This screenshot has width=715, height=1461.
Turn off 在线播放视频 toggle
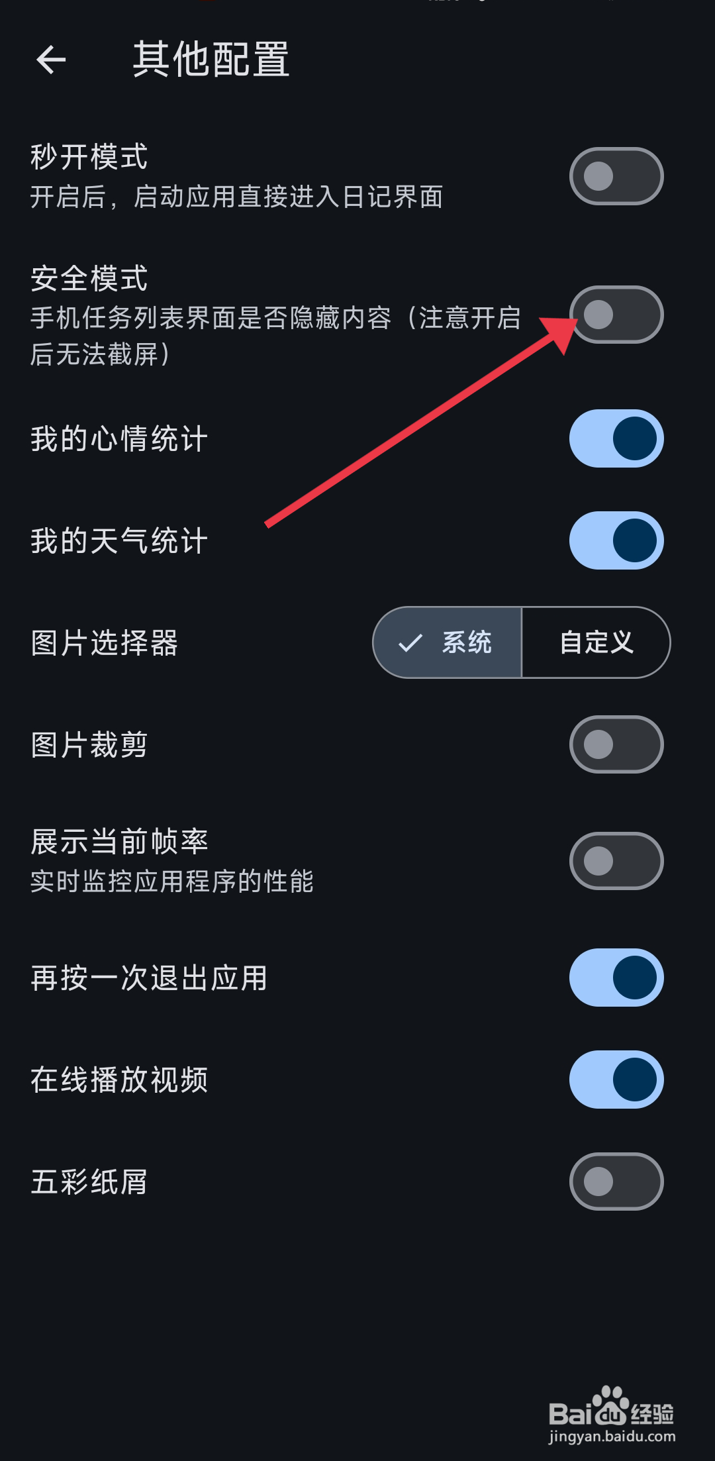616,1080
